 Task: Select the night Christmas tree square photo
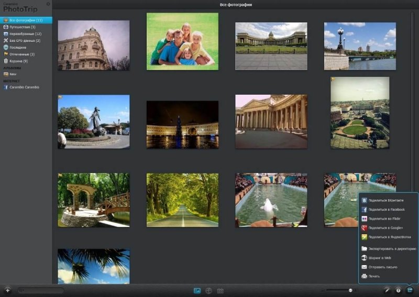click(x=182, y=124)
